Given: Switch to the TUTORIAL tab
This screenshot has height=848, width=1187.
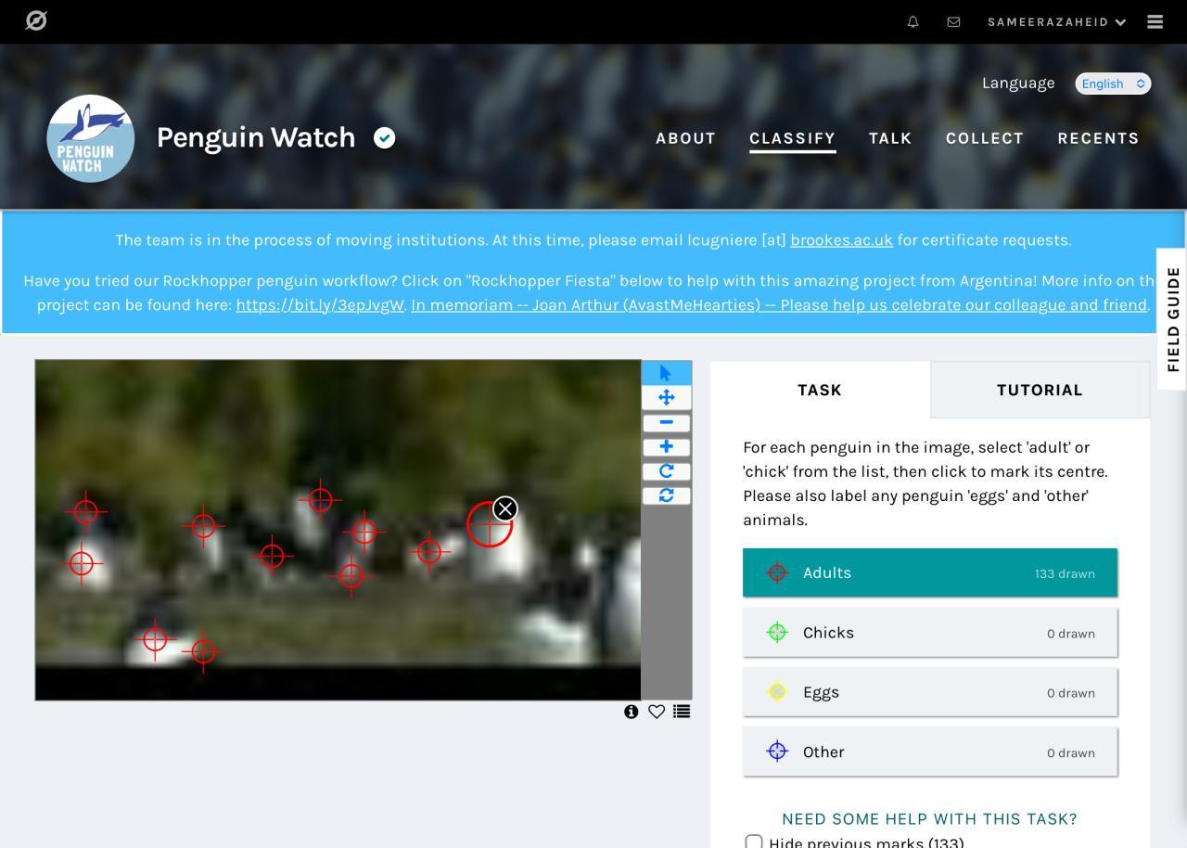Looking at the screenshot, I should pyautogui.click(x=1040, y=390).
